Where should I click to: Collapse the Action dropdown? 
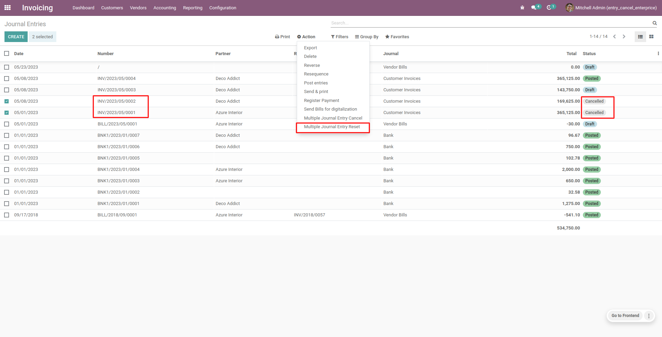tap(306, 37)
